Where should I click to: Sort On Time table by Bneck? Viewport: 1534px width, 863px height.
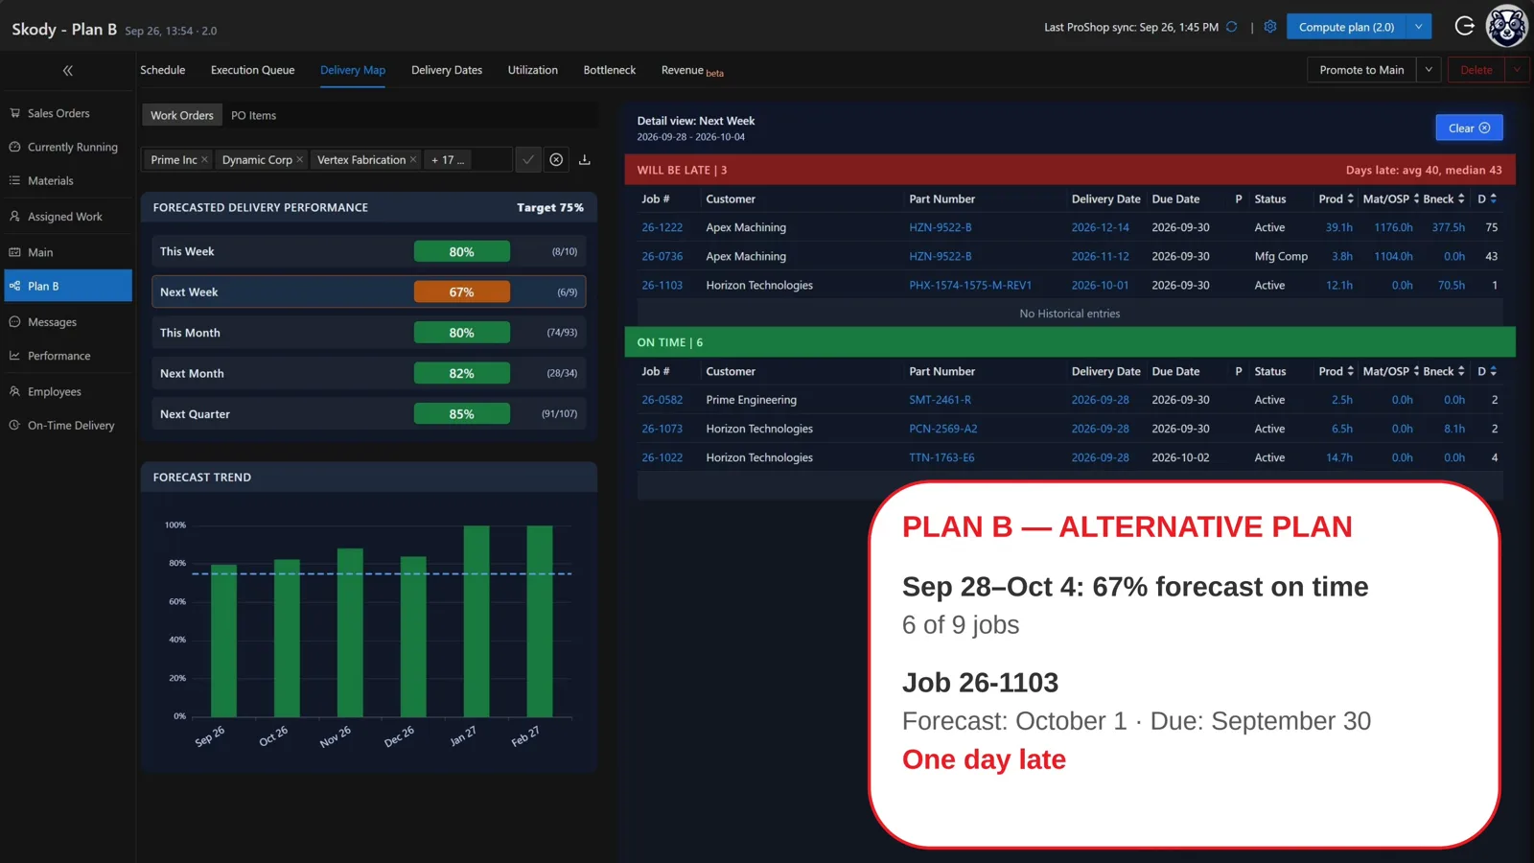coord(1444,371)
